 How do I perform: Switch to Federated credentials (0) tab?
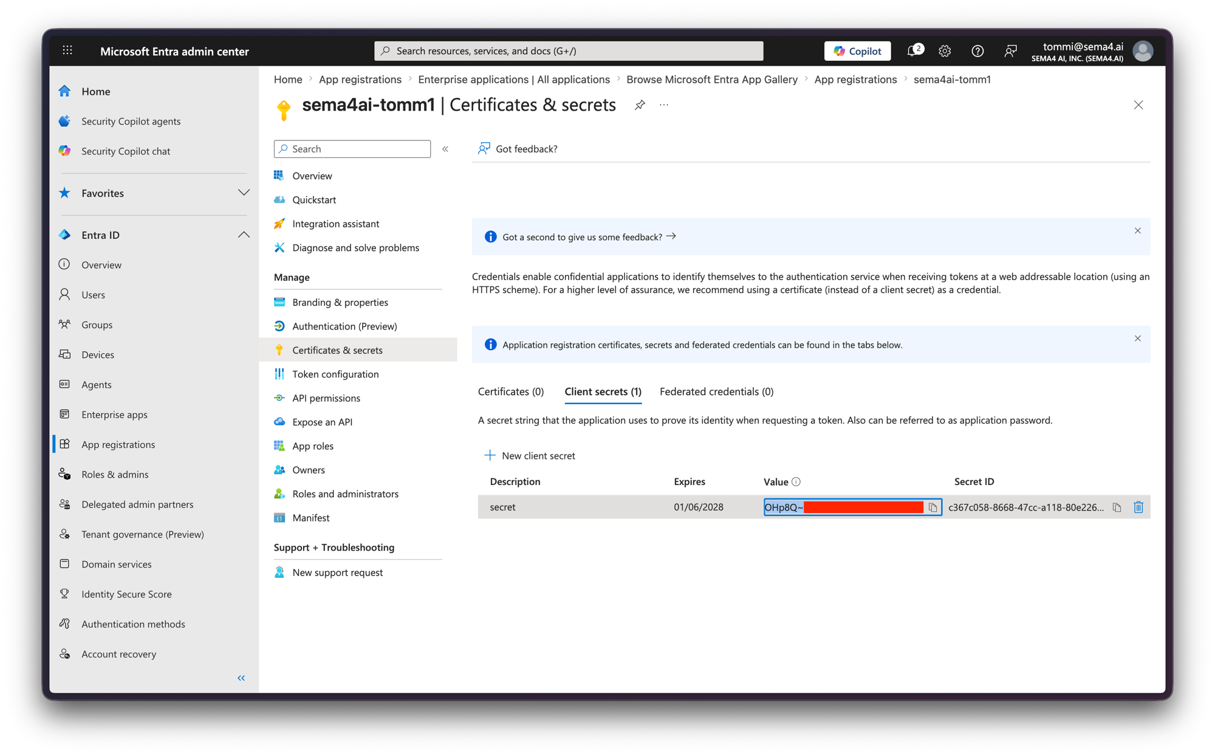716,391
